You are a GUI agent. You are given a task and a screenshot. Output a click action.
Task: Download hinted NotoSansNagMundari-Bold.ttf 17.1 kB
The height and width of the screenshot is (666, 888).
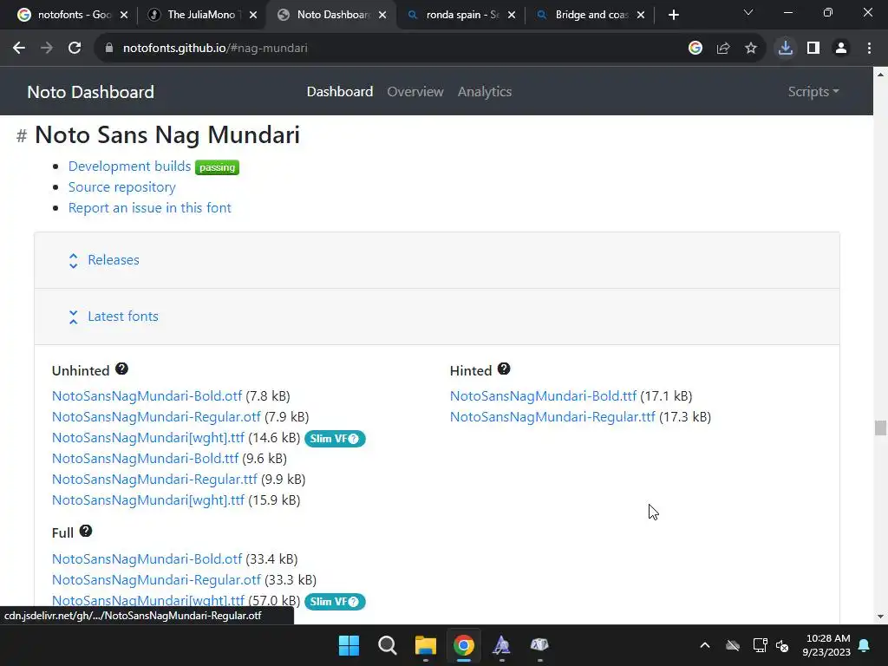(543, 395)
